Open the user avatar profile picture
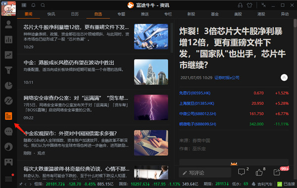 click(x=8, y=8)
